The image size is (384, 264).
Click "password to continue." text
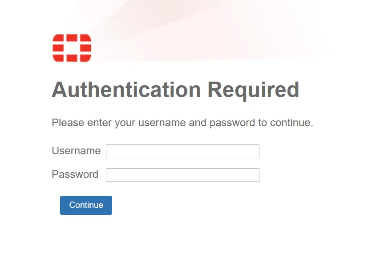262,123
